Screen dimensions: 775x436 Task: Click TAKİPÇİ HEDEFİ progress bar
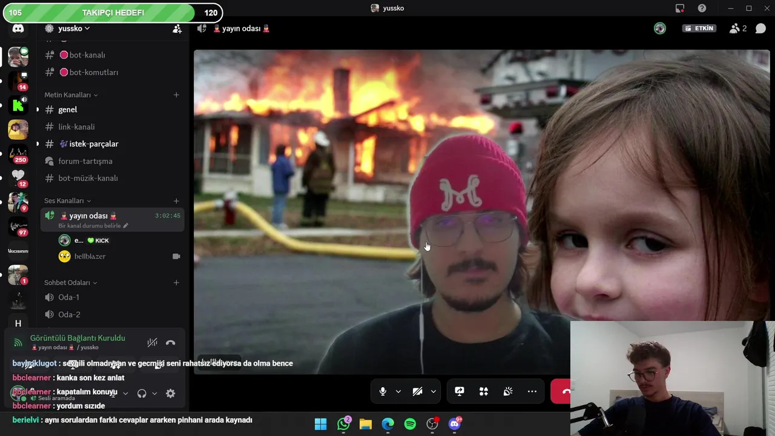click(113, 12)
